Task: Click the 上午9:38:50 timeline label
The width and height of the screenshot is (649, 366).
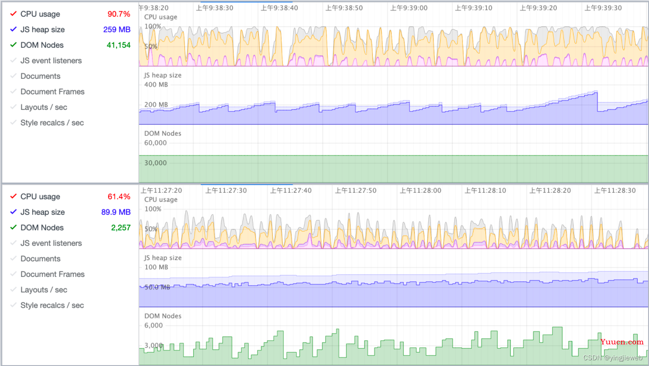Action: point(344,8)
